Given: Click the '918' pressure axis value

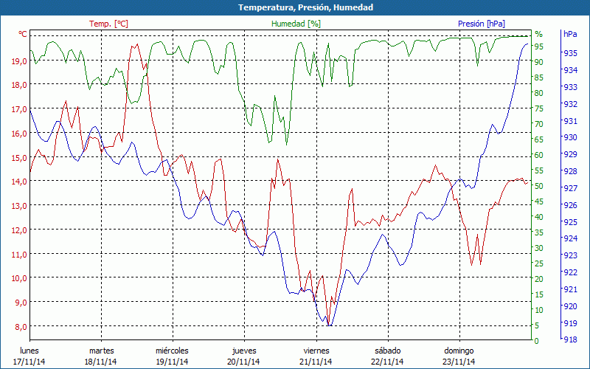Looking at the screenshot, I should [570, 339].
